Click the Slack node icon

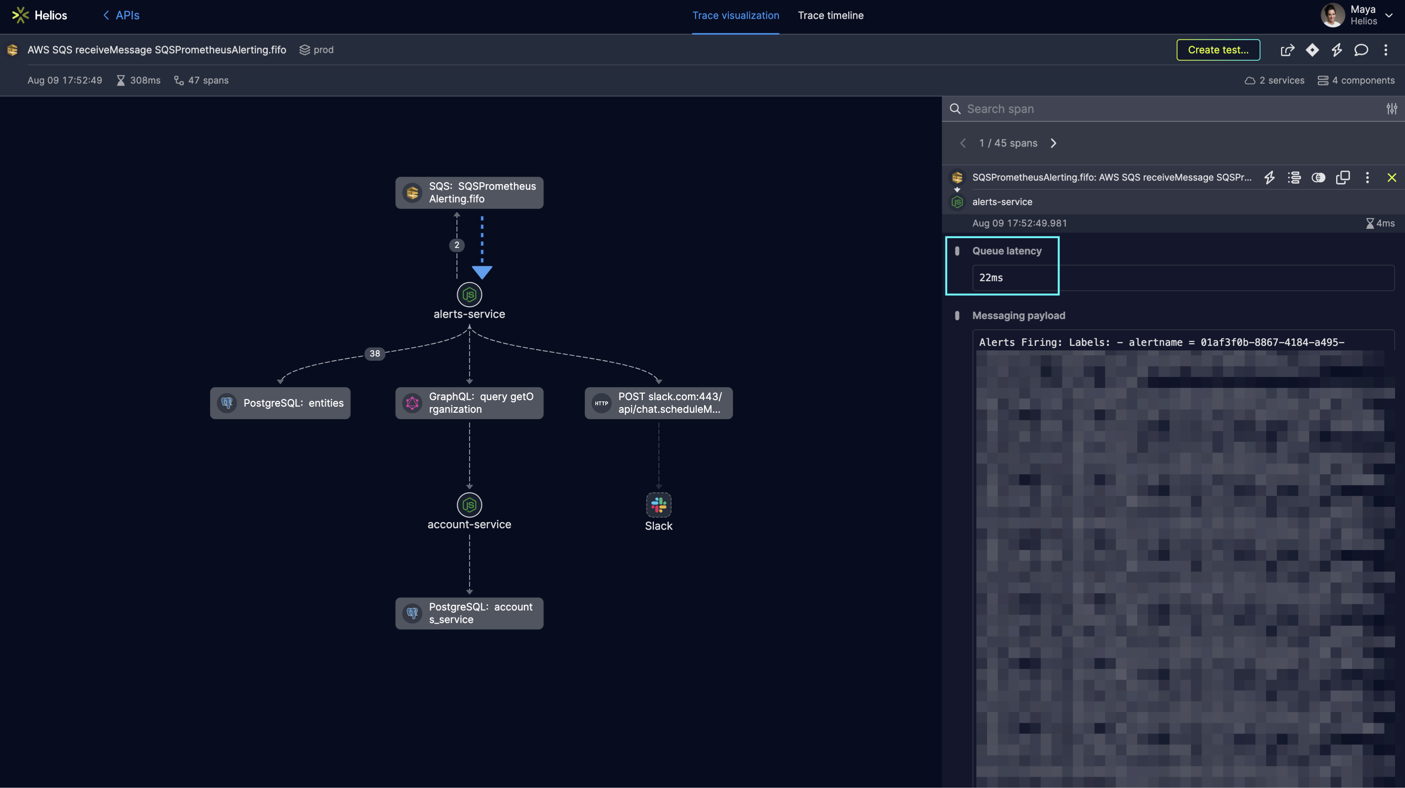point(658,505)
